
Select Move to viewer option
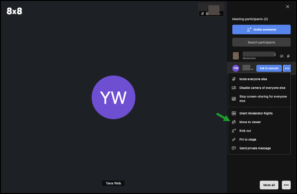point(250,122)
